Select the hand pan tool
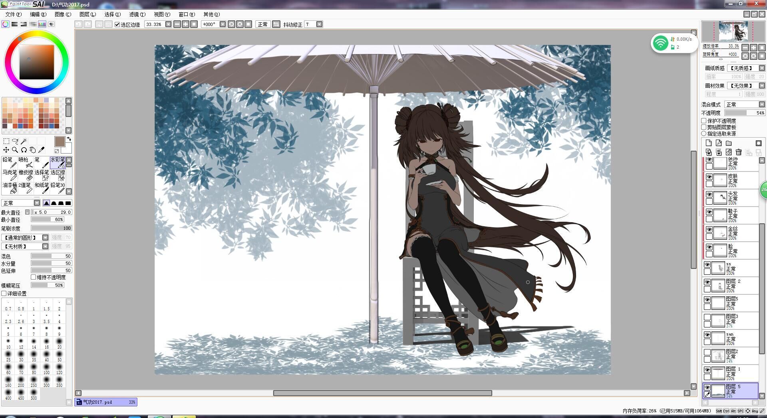This screenshot has height=418, width=767. pyautogui.click(x=33, y=150)
